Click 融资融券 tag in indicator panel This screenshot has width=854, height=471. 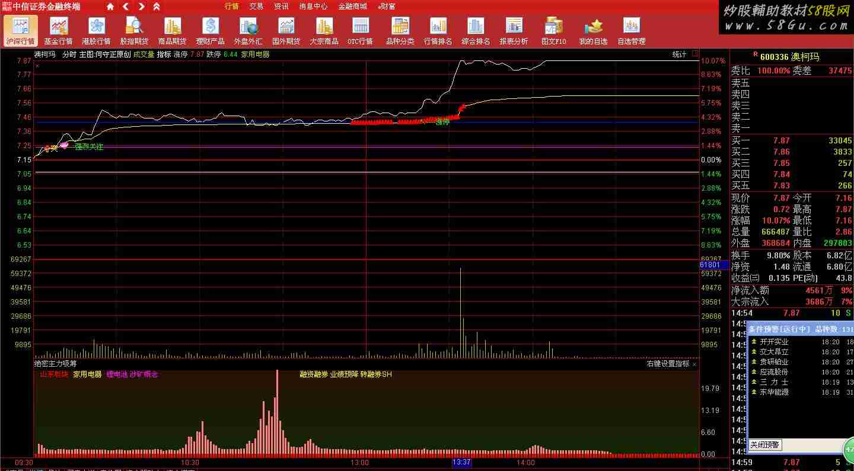click(314, 374)
